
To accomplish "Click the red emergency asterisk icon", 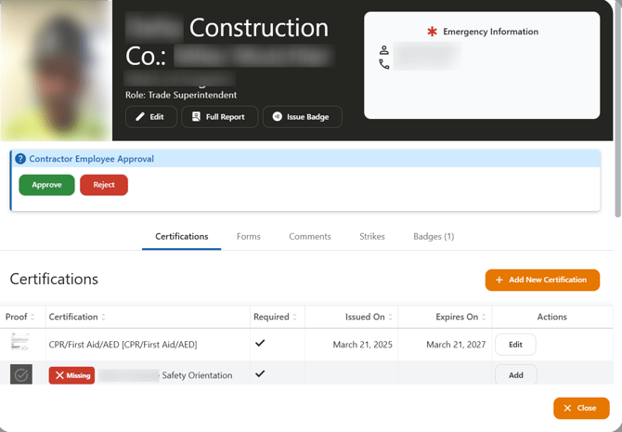I will [x=432, y=32].
